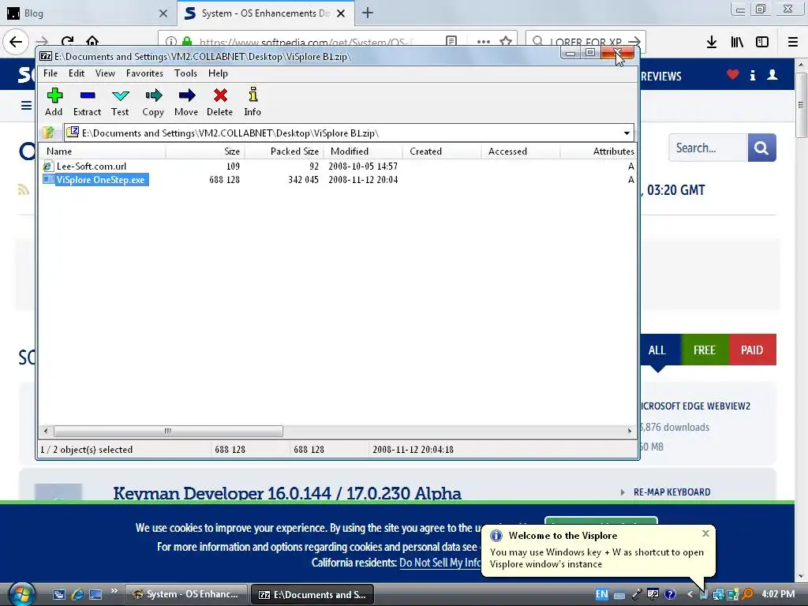The image size is (808, 606).
Task: Open the Edit menu in 7-Zip
Action: 77,73
